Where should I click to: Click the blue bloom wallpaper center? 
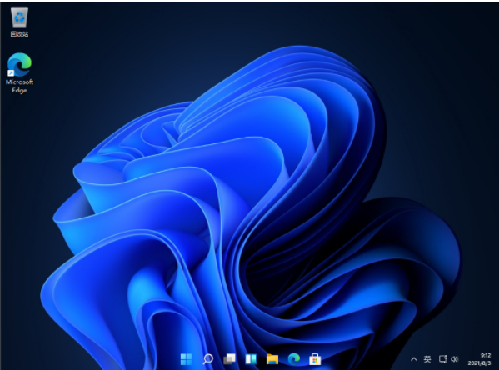pyautogui.click(x=242, y=207)
